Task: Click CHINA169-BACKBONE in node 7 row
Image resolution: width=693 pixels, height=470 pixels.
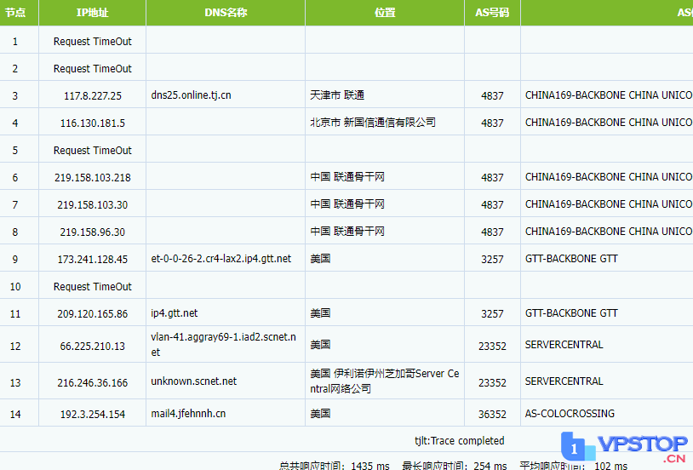Action: 576,203
